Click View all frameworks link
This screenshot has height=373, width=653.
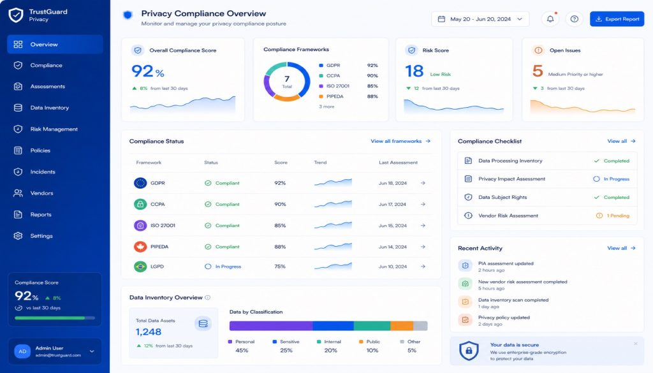click(x=400, y=141)
